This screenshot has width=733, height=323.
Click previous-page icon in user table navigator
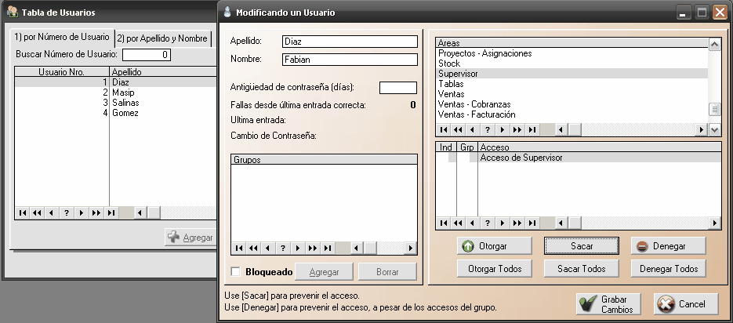coord(37,212)
